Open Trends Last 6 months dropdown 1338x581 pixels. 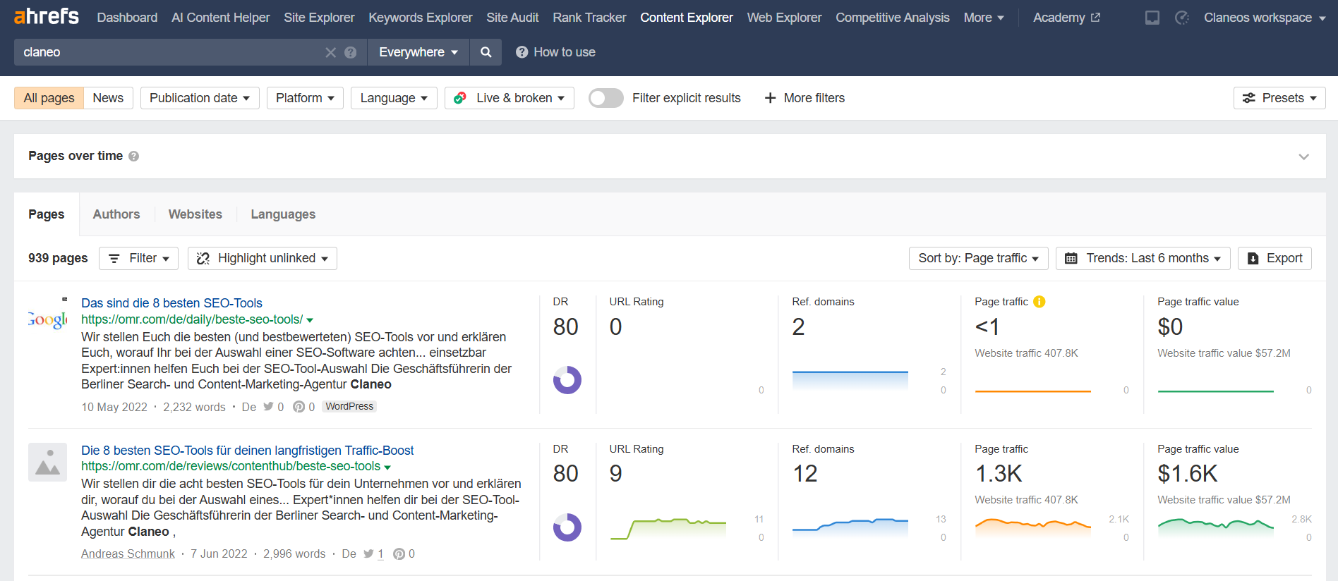coord(1143,258)
